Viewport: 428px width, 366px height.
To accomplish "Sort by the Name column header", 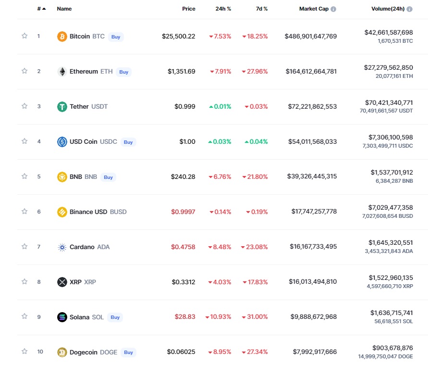I will click(64, 9).
